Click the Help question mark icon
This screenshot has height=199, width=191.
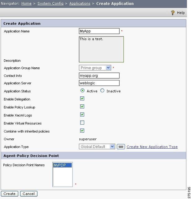[x=172, y=13]
